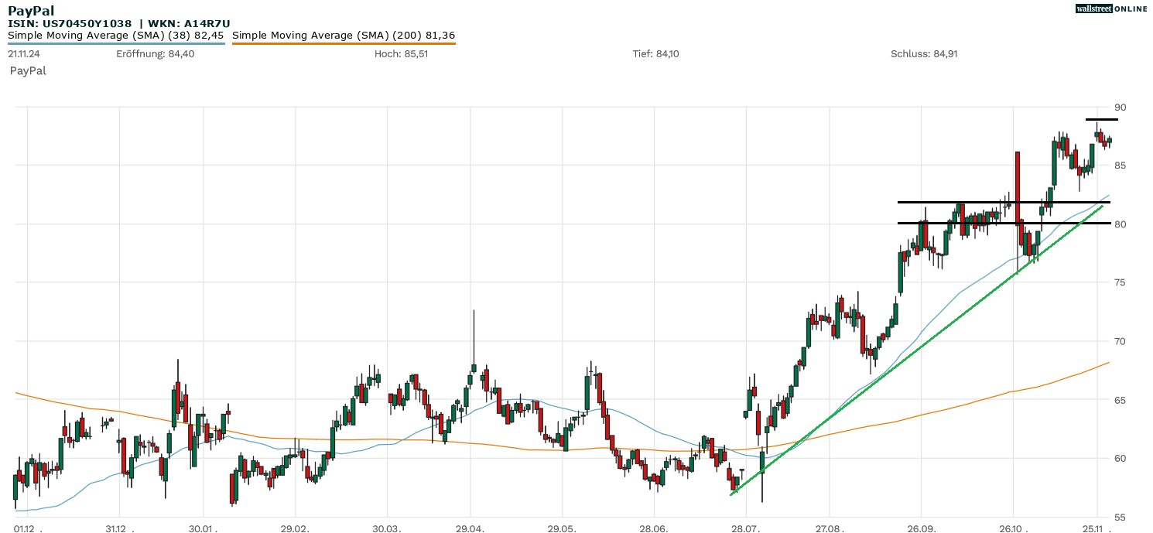Click the SMA (200) orange legend entry
1153x533 pixels.
(x=343, y=35)
